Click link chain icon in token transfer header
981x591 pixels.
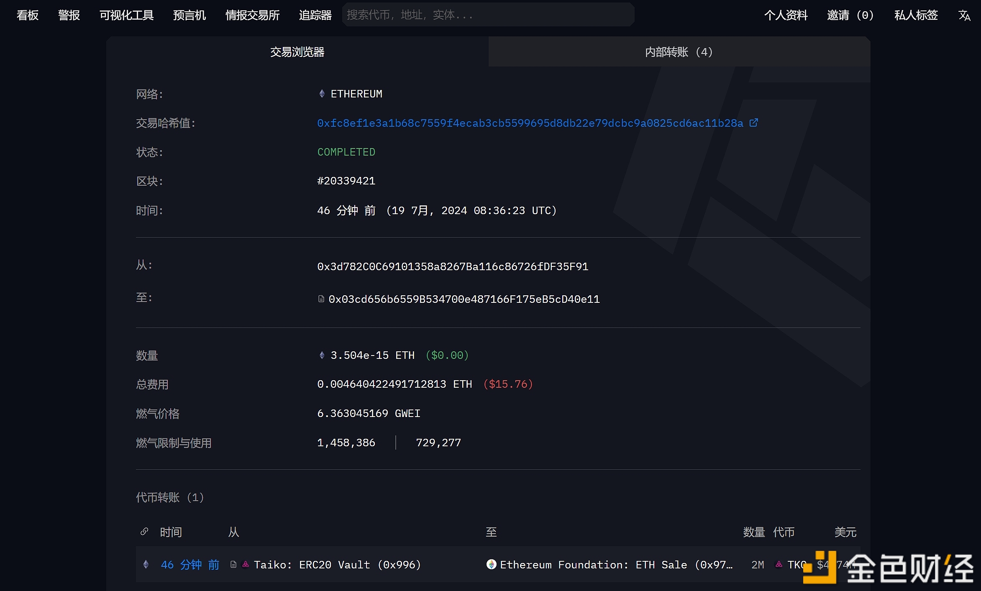[144, 531]
